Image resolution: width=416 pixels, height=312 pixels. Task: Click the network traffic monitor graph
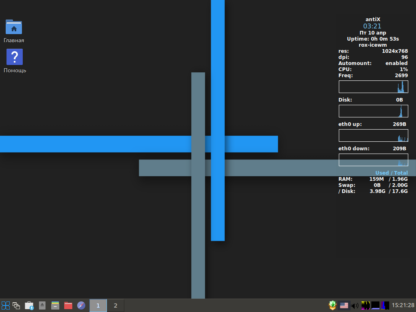[366, 305]
